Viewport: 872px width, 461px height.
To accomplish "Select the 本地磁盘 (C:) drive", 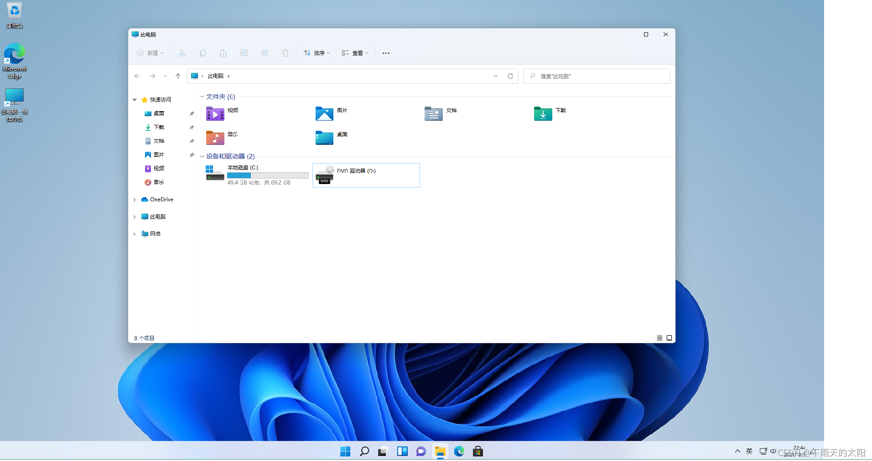I will 257,175.
